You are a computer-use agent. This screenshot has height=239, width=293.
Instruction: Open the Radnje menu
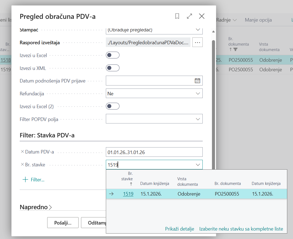tap(226, 20)
